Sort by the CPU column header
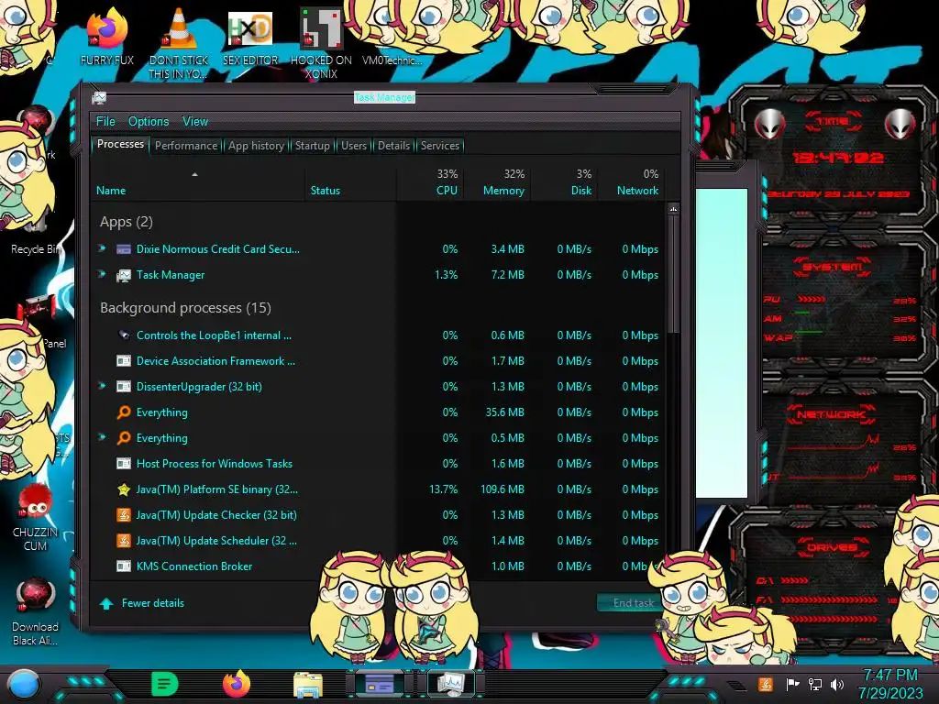The width and height of the screenshot is (939, 704). pyautogui.click(x=430, y=182)
